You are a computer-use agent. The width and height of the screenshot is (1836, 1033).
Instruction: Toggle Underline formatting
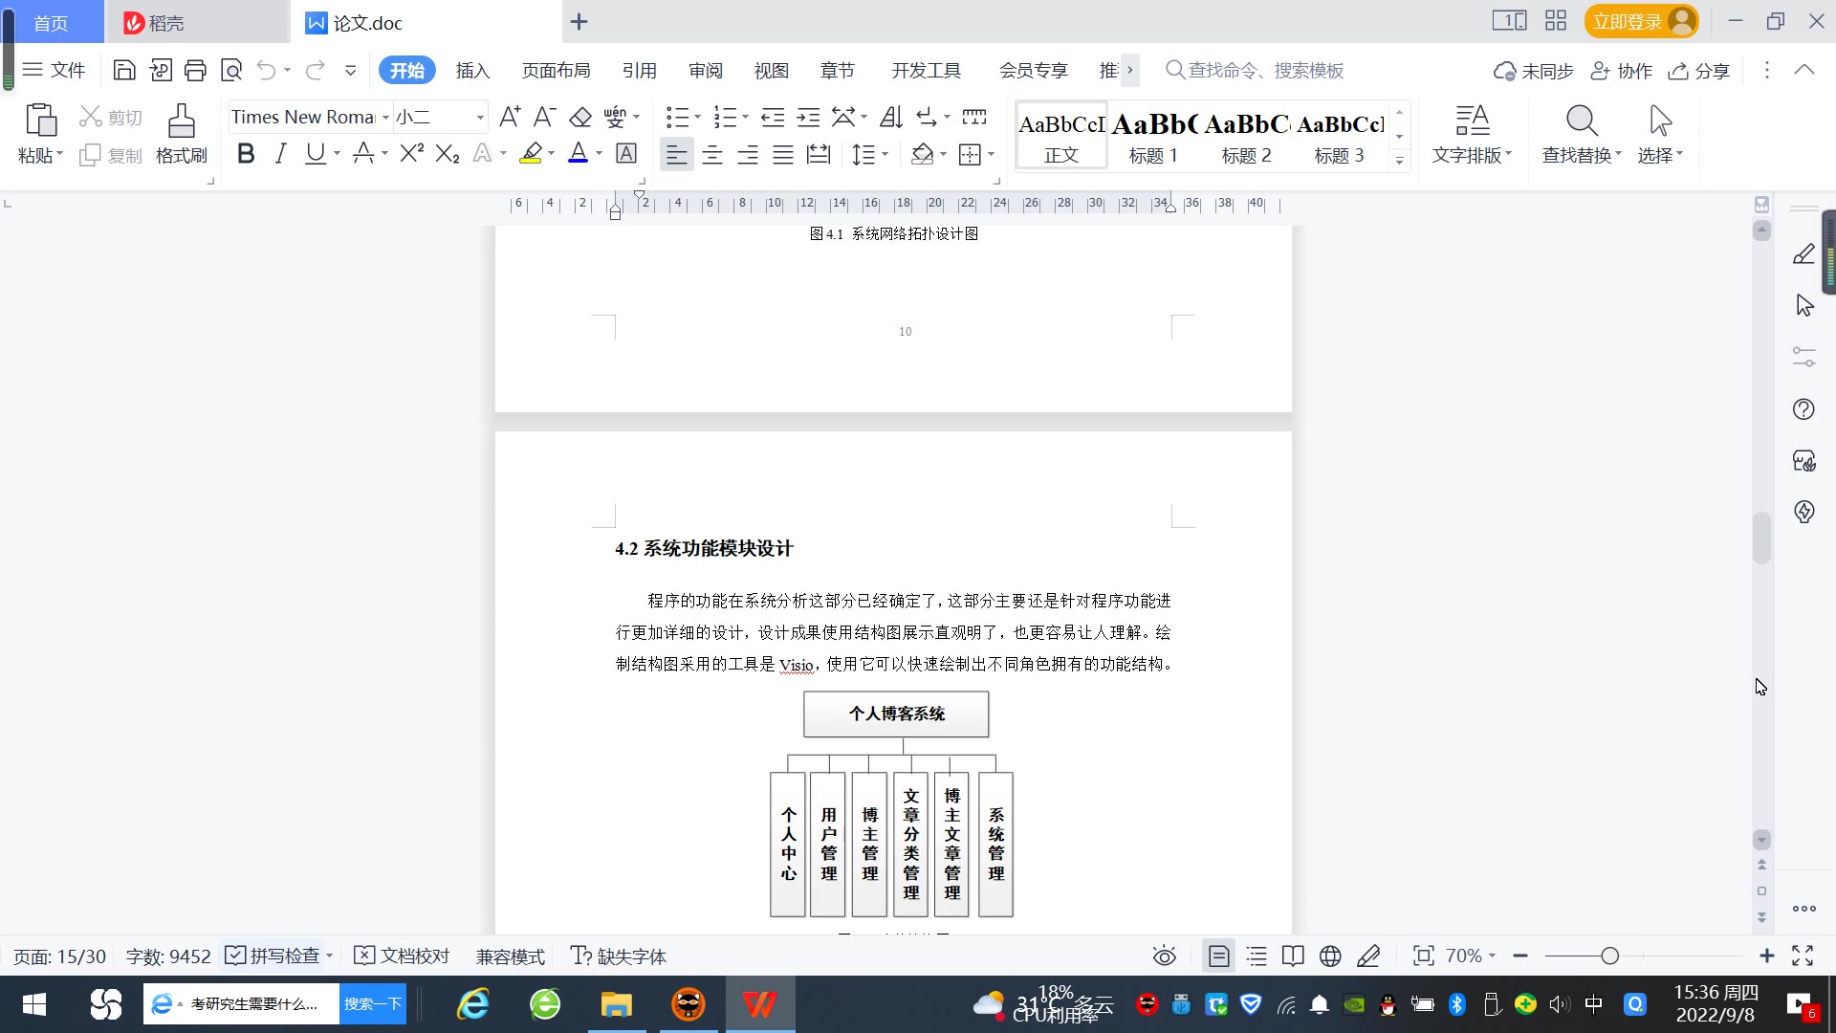click(315, 153)
